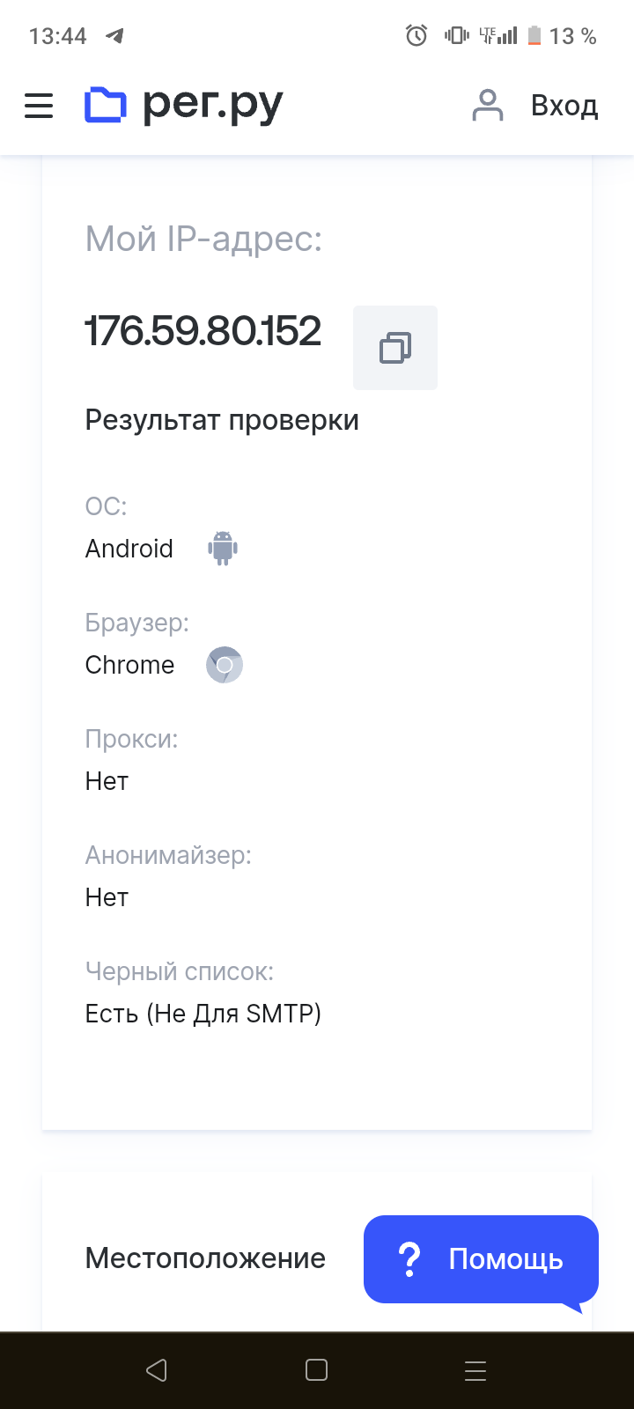Tap the Android robot icon
This screenshot has width=634, height=1409.
point(223,549)
